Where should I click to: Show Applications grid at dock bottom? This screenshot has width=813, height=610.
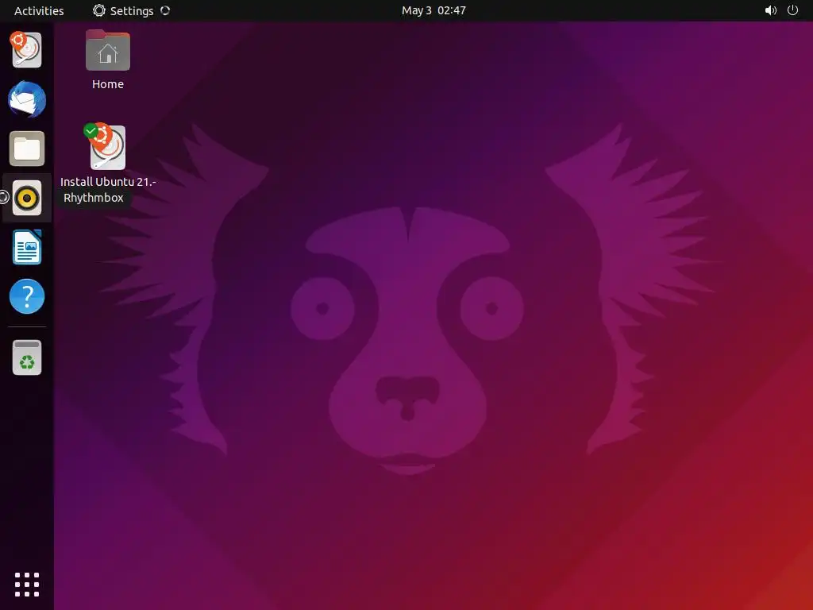(27, 585)
